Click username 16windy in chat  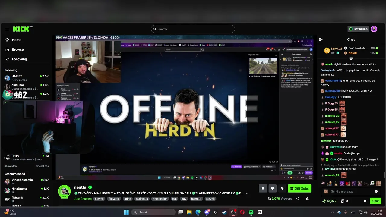click(326, 141)
